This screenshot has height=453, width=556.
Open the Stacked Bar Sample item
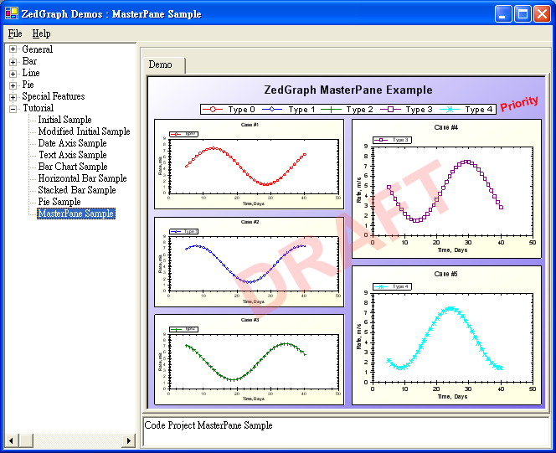coord(77,190)
